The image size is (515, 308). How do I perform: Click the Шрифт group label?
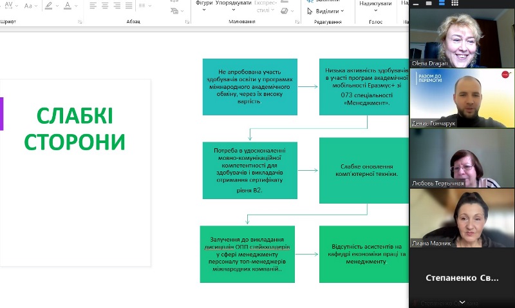(x=8, y=22)
